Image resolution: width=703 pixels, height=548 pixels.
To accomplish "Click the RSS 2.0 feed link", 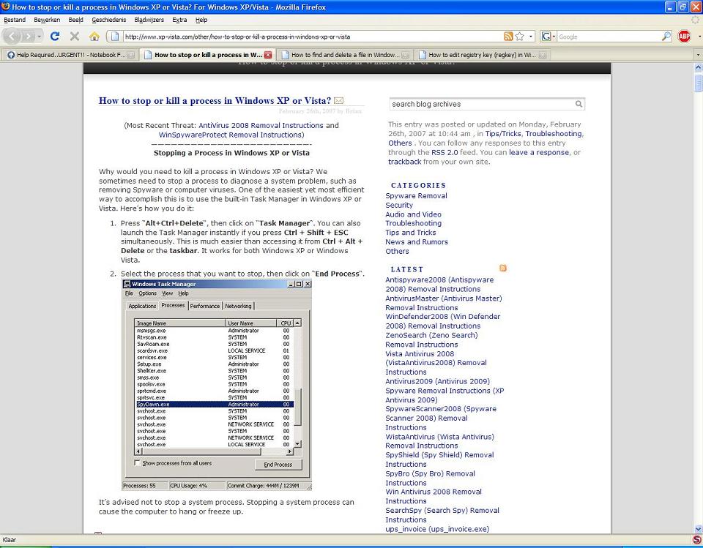I will point(445,152).
